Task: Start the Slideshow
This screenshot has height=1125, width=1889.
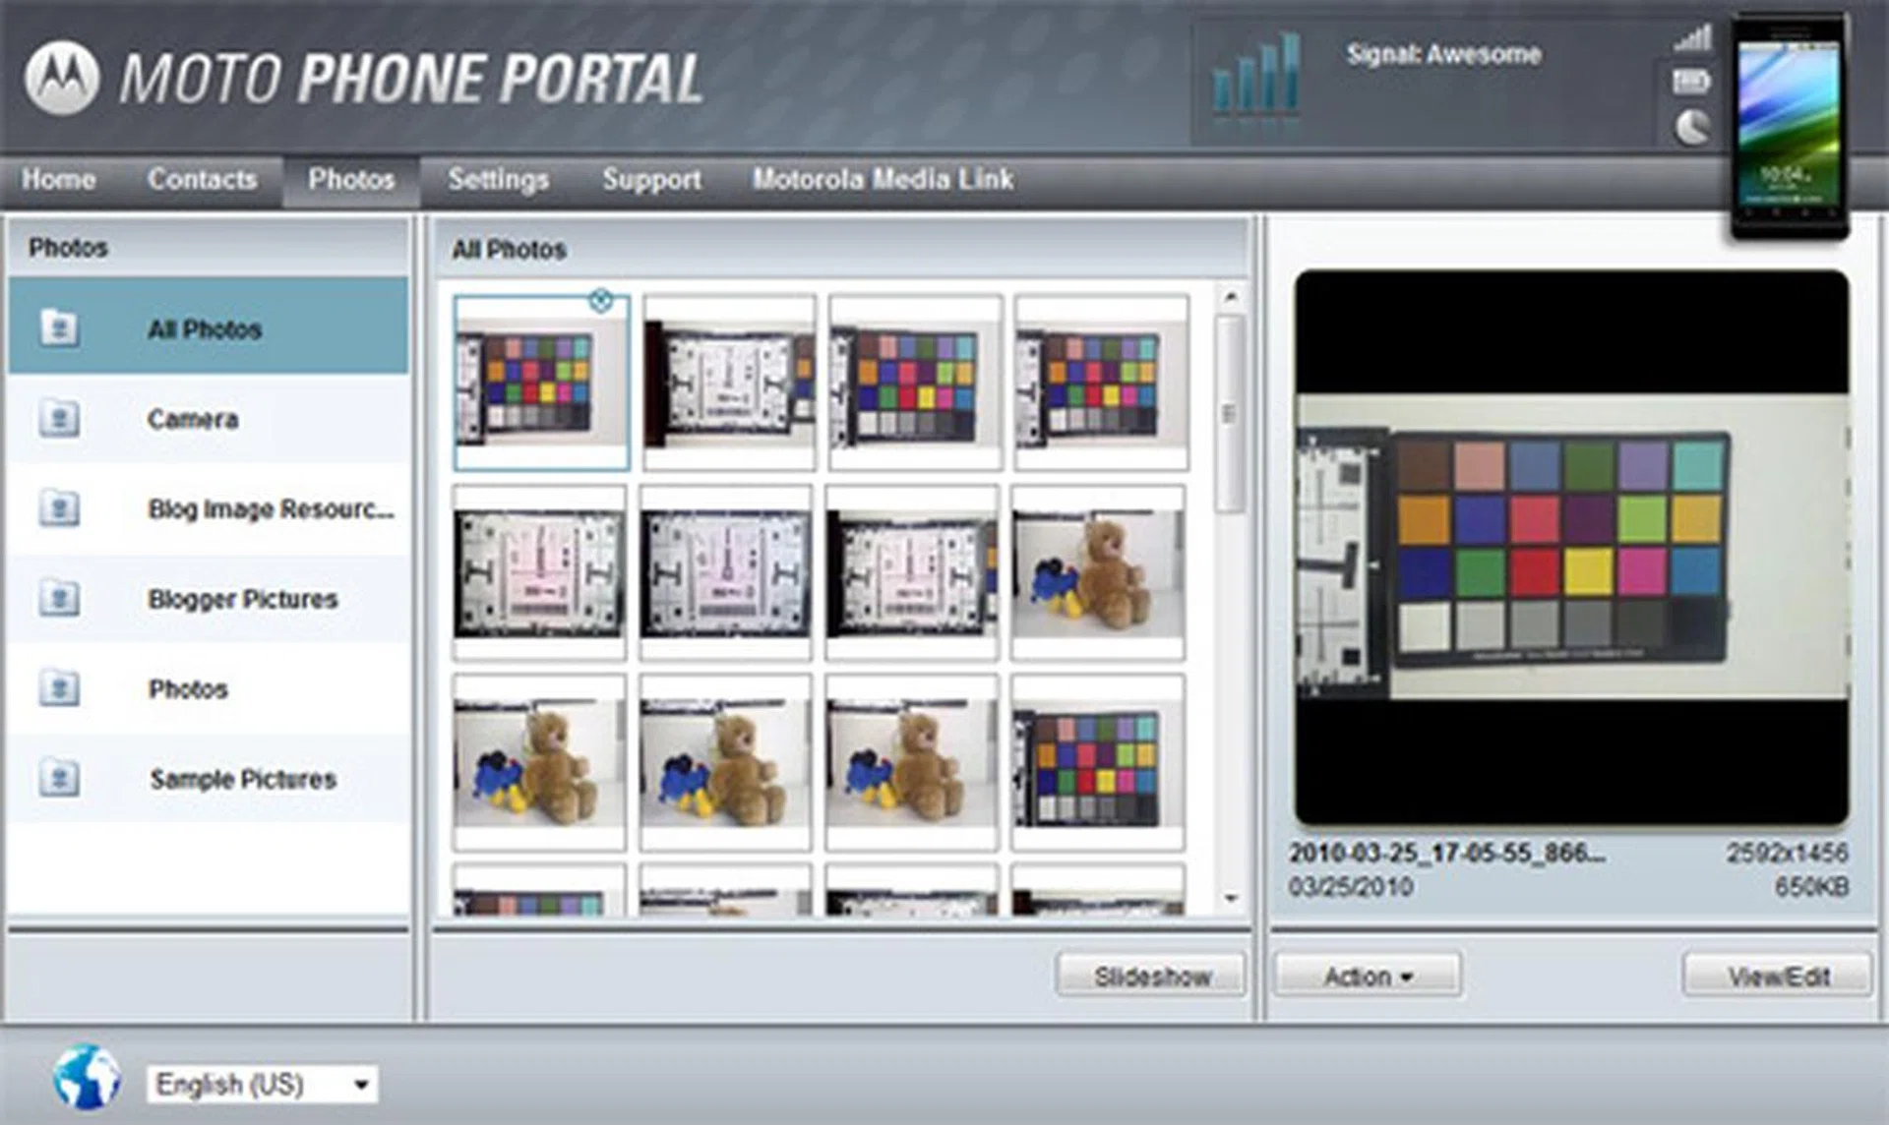Action: point(1151,977)
